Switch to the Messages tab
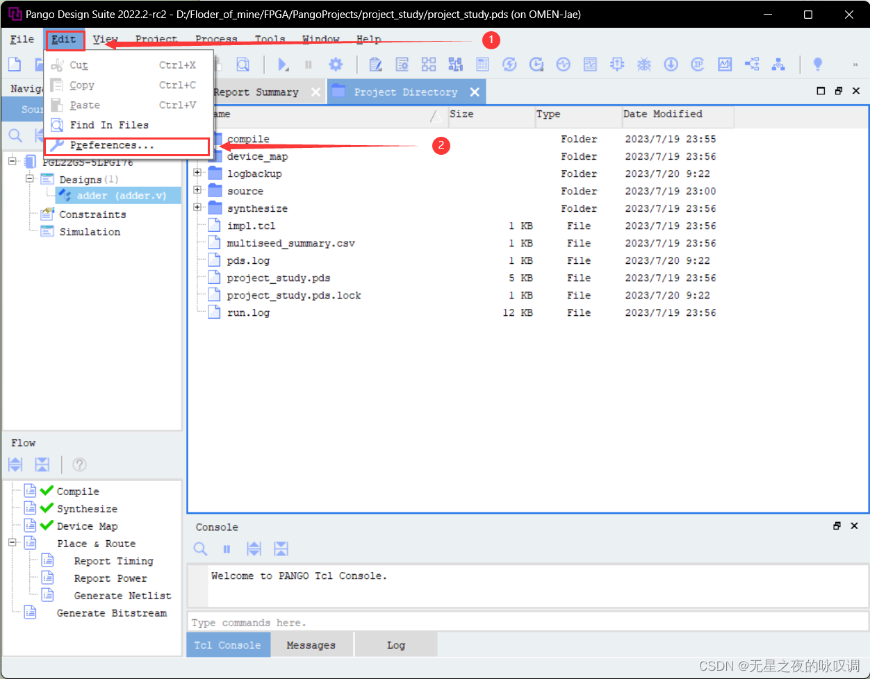The image size is (870, 679). [x=311, y=645]
